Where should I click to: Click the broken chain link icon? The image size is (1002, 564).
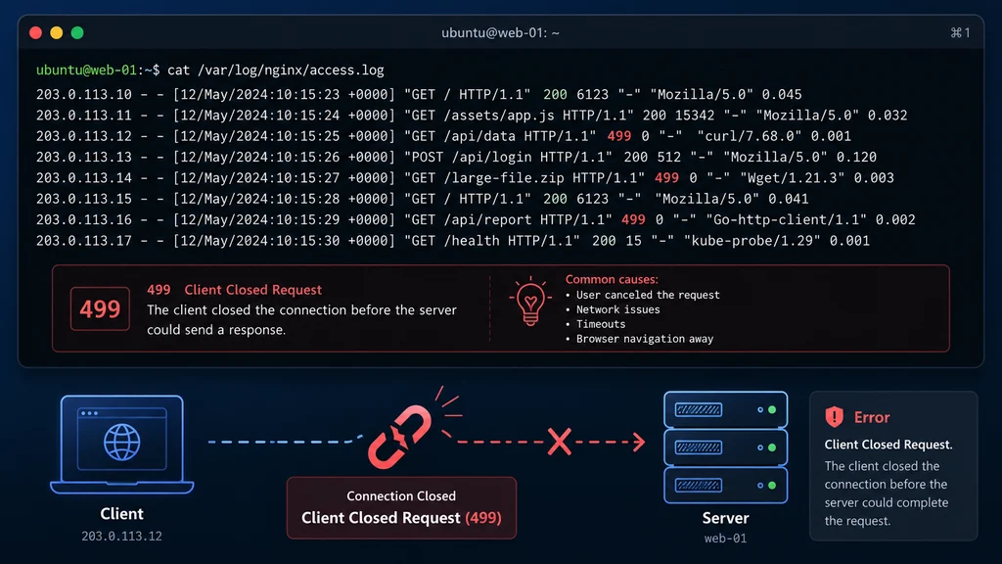pos(399,438)
